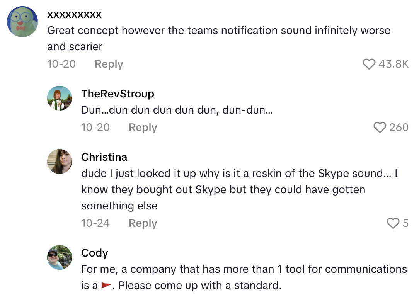Click the 10-20 timestamp on TheRevStroup's reply
The width and height of the screenshot is (419, 296).
(95, 127)
